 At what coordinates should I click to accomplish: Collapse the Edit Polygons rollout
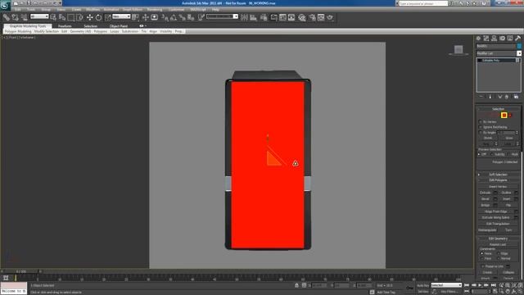[x=498, y=180]
